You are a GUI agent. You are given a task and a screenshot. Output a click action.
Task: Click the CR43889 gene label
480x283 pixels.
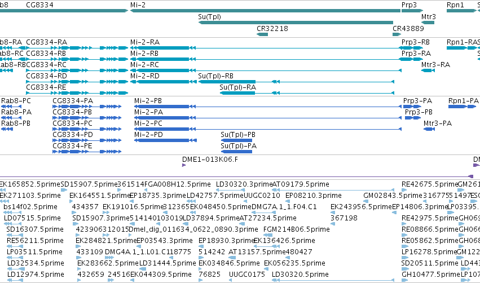tap(408, 28)
